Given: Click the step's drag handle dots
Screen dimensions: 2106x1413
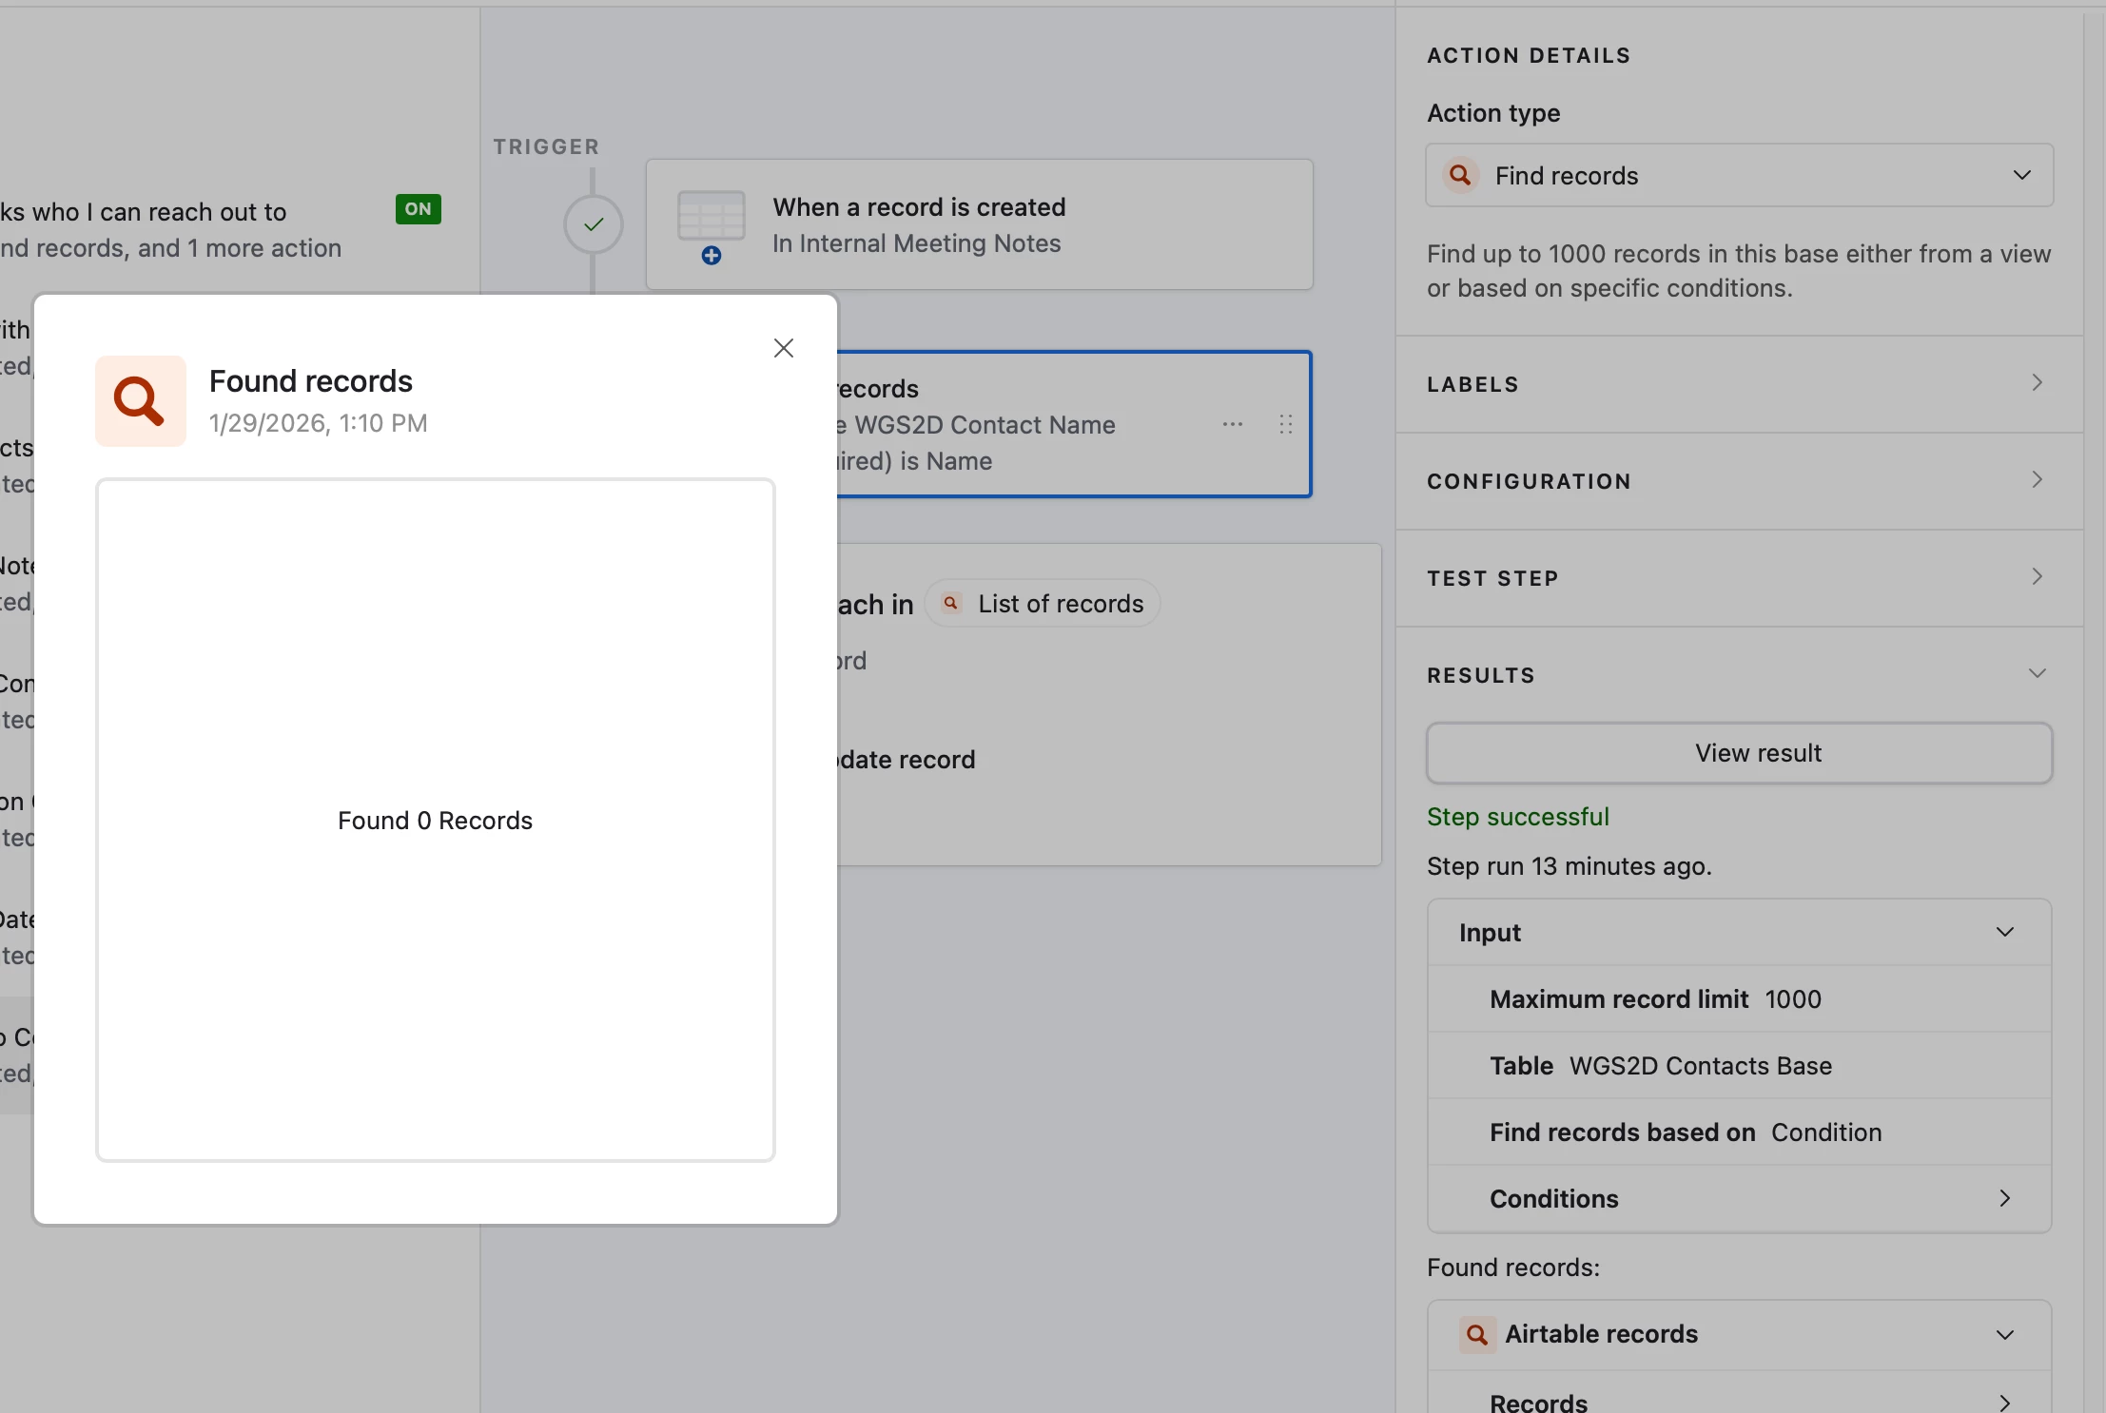Looking at the screenshot, I should click(x=1285, y=424).
